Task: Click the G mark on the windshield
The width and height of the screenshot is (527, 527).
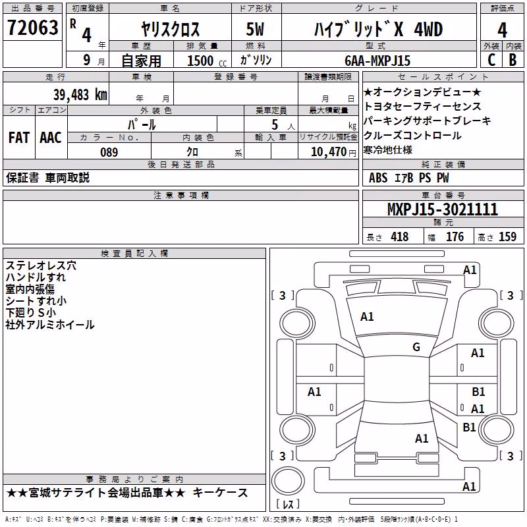Action: [x=416, y=347]
